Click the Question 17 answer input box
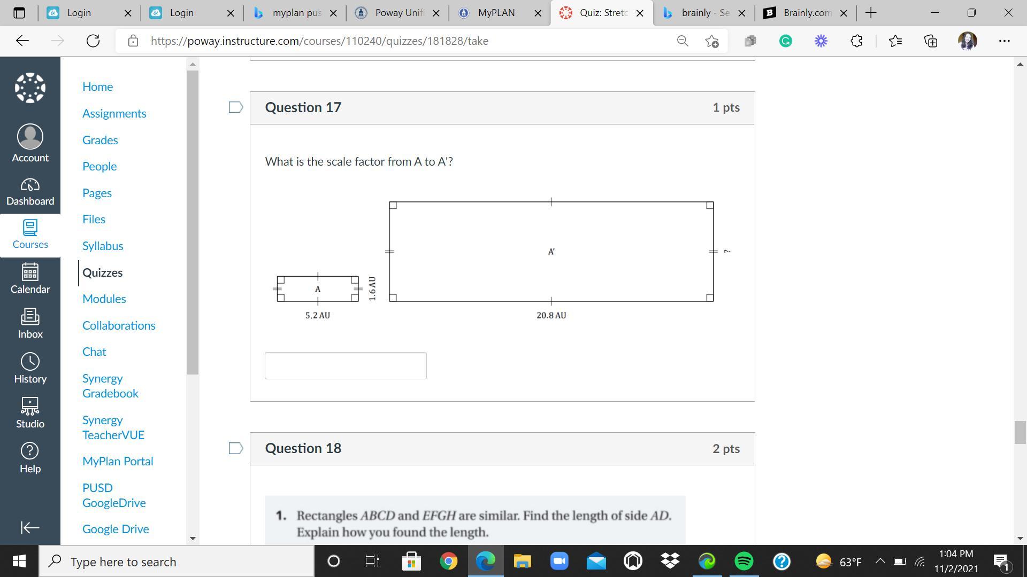1027x577 pixels. 346,366
